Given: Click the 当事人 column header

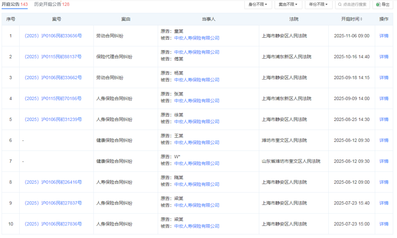Looking at the screenshot, I should pos(208,19).
